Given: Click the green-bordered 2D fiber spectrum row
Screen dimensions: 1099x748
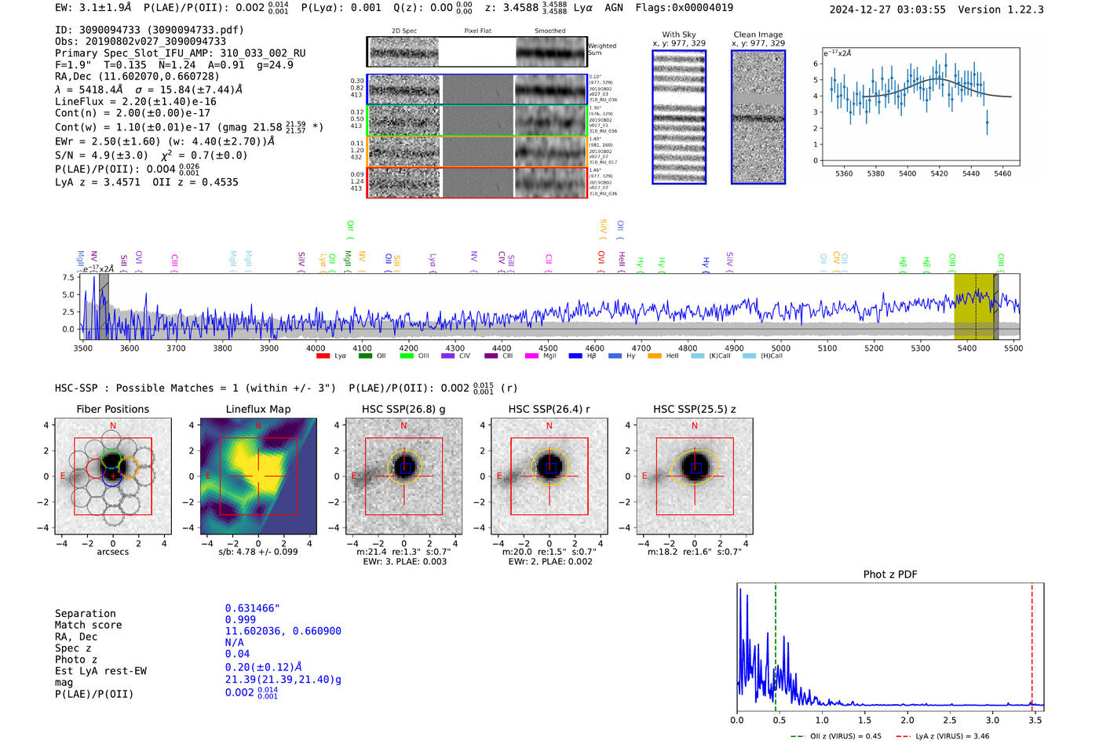Looking at the screenshot, I should 477,121.
